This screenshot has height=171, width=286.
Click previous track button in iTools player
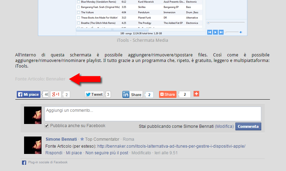click(210, 32)
